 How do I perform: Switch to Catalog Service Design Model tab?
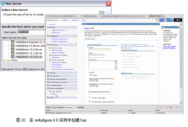pos(123,16)
